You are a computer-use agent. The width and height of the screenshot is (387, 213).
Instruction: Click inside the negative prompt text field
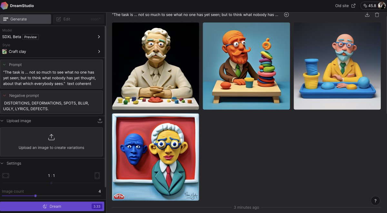click(52, 106)
